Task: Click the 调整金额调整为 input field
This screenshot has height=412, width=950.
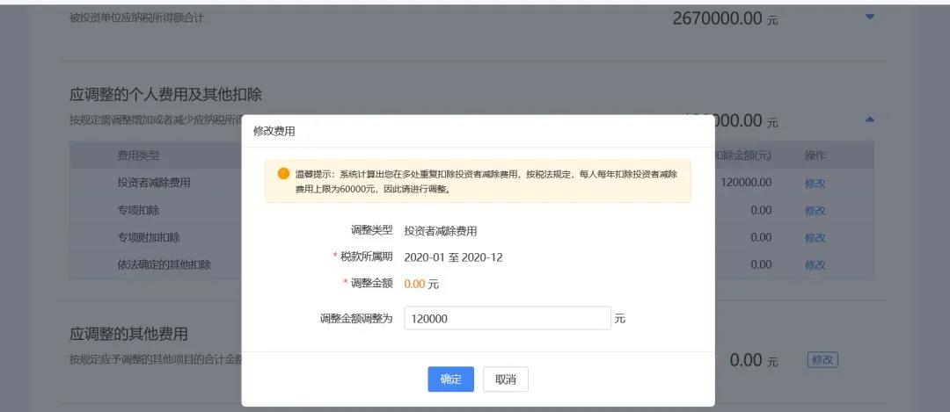Action: tap(508, 318)
